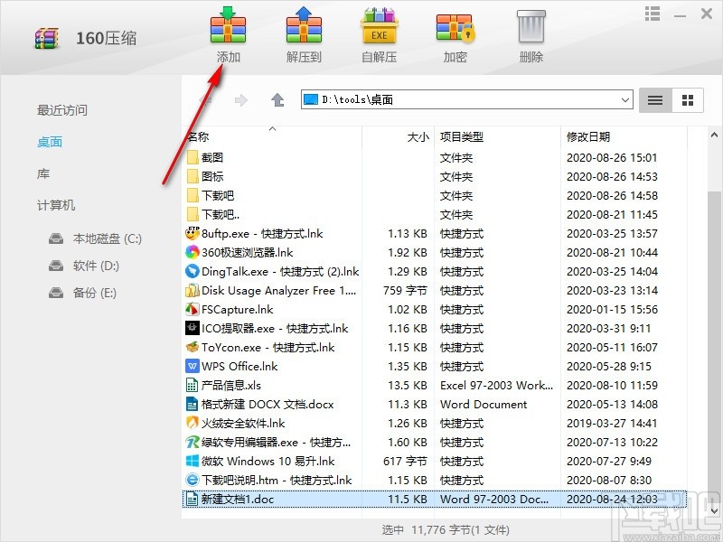
Task: Expand the 计算机 sidebar section
Action: pyautogui.click(x=55, y=205)
